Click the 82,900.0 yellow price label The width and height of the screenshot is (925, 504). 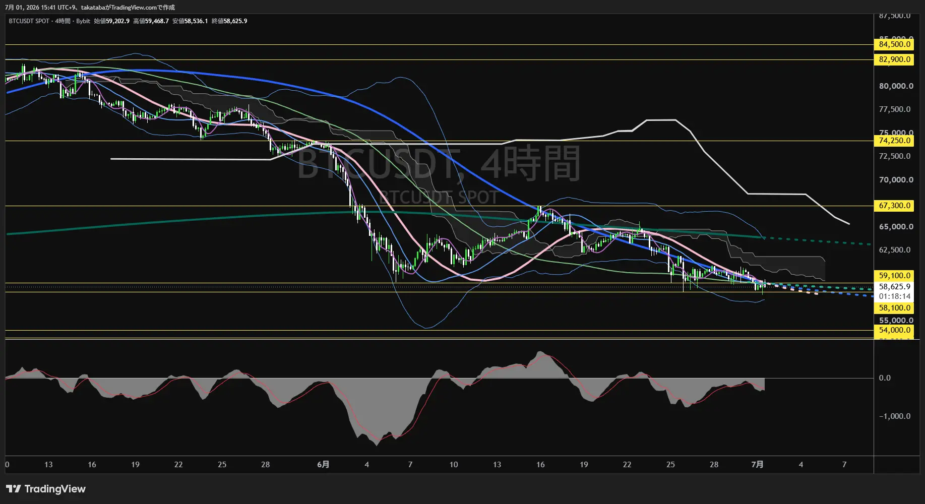(x=895, y=59)
